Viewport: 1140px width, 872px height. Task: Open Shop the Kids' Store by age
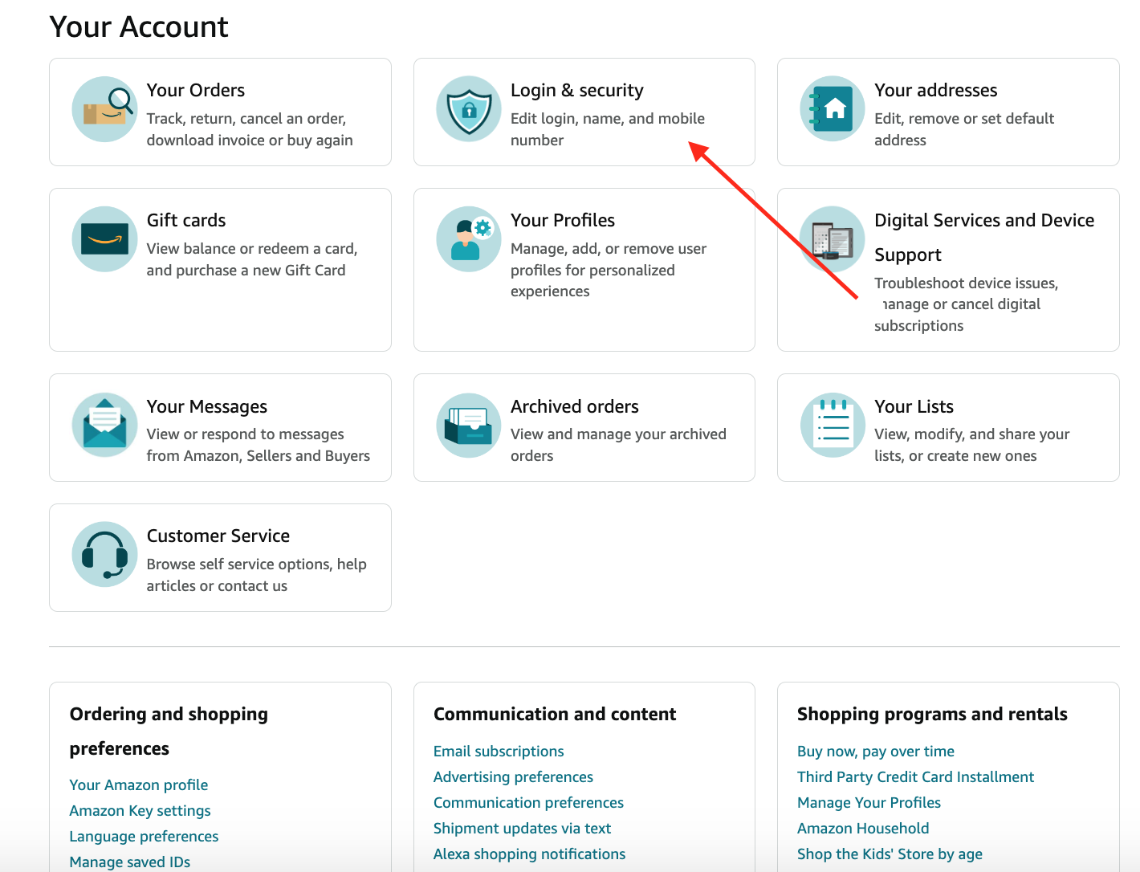(x=890, y=854)
